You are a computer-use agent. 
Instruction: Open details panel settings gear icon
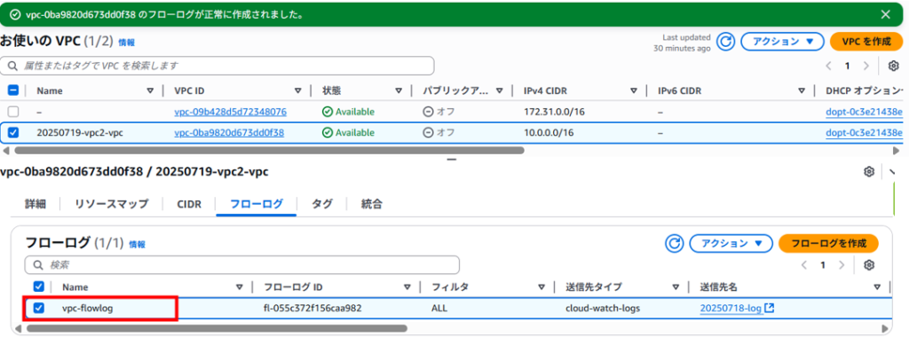[x=868, y=171]
